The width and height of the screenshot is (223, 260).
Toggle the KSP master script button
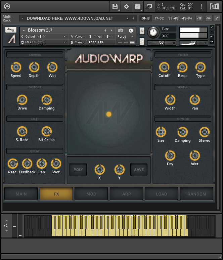pyautogui.click(x=199, y=18)
